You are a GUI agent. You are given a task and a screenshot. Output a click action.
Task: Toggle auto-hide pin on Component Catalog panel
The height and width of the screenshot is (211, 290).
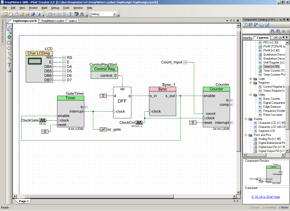[x=284, y=20]
